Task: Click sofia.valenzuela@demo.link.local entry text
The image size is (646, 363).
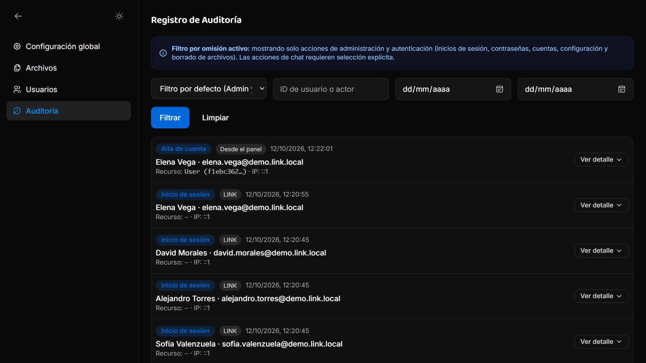Action: click(282, 344)
